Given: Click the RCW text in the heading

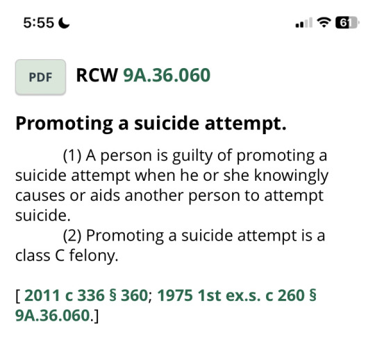Looking at the screenshot, I should (97, 75).
